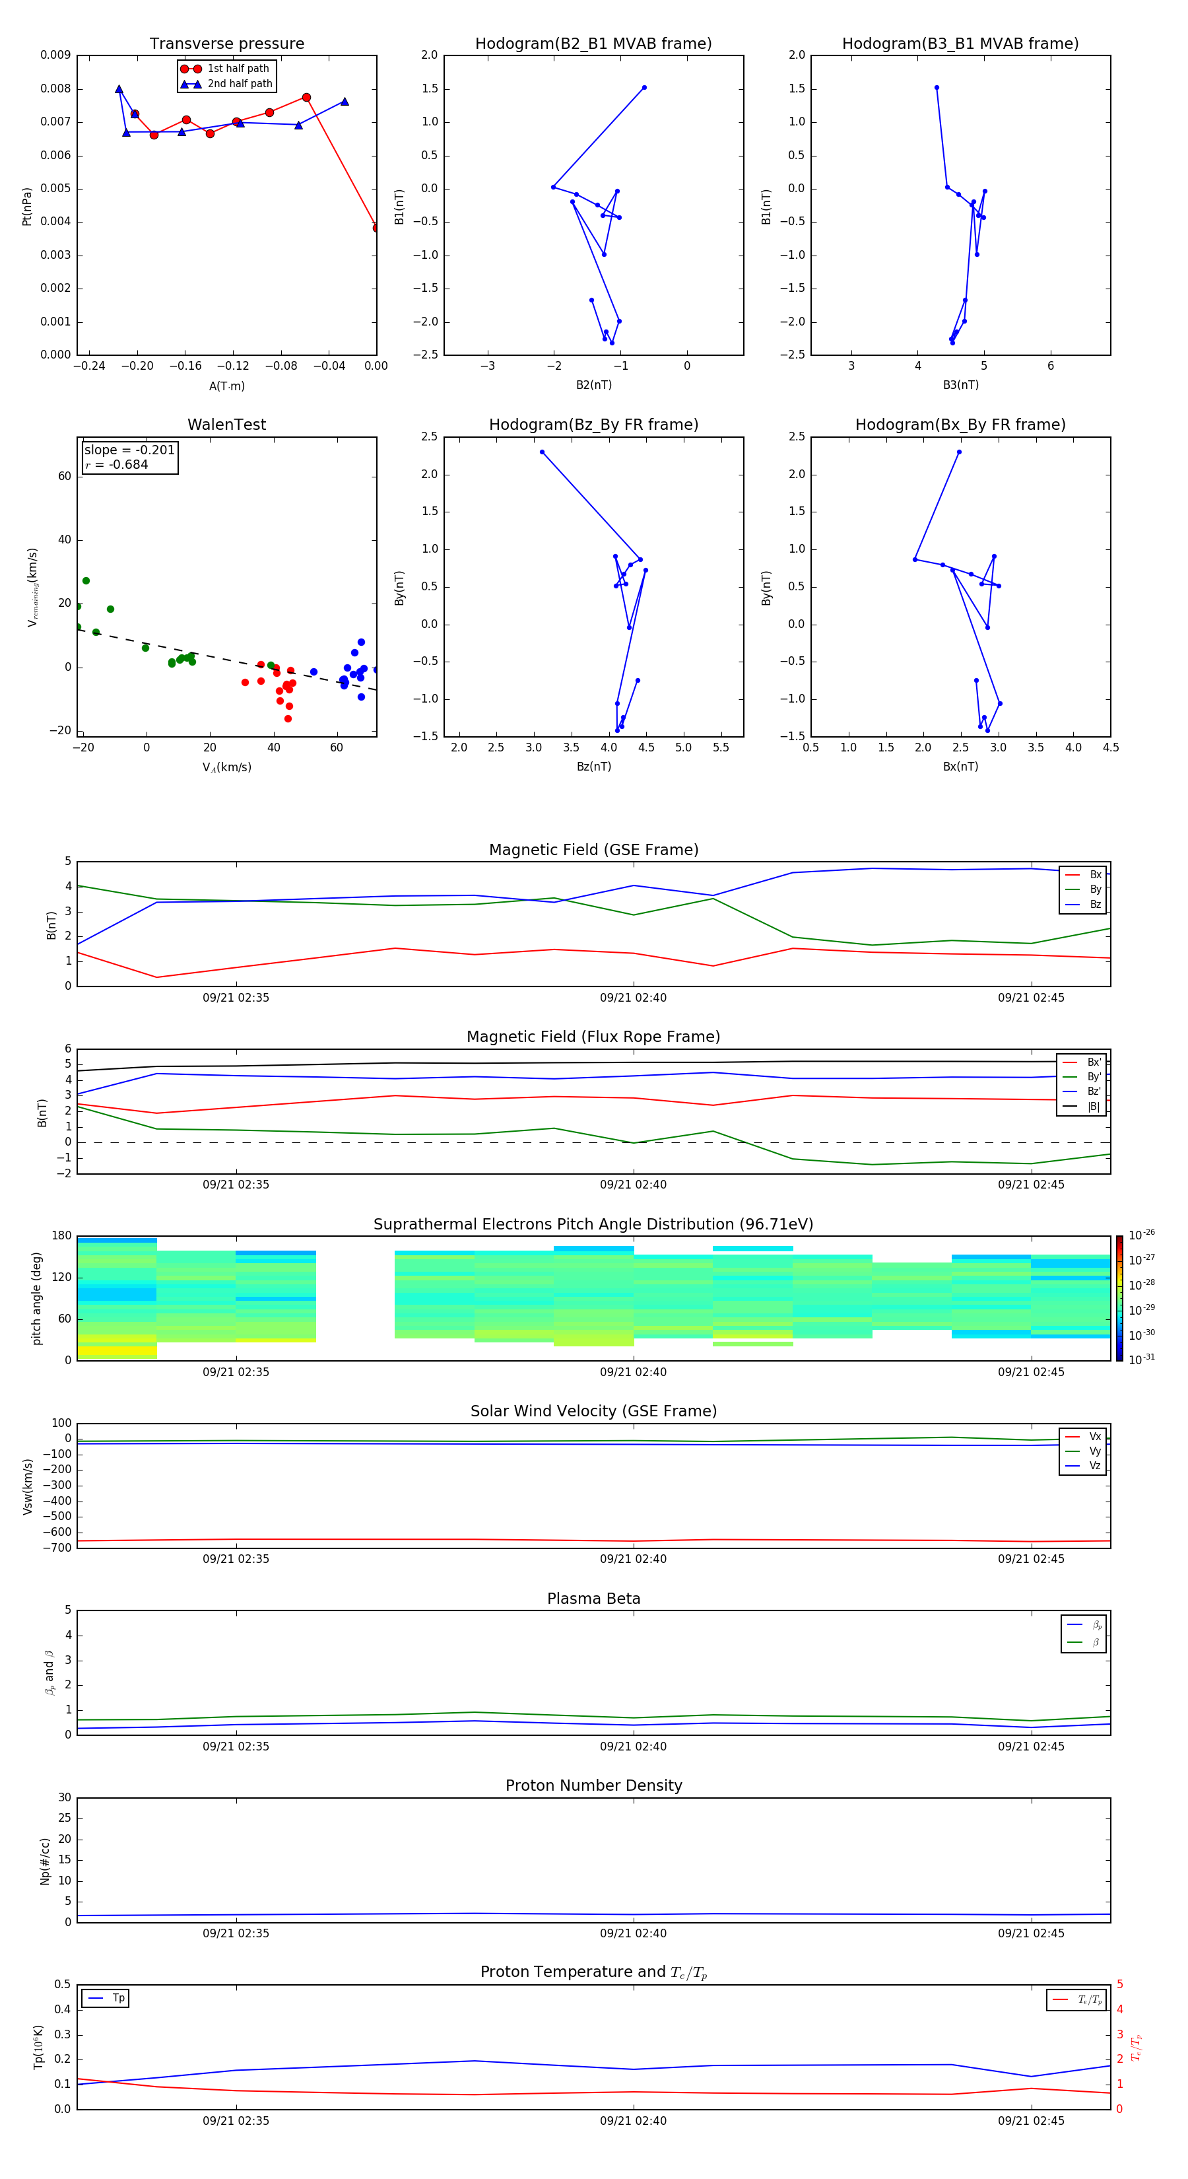1188x2179 pixels.
Task: Click the 'Magnetic Field (Flux Rope Frame)' title
Action: (593, 1037)
